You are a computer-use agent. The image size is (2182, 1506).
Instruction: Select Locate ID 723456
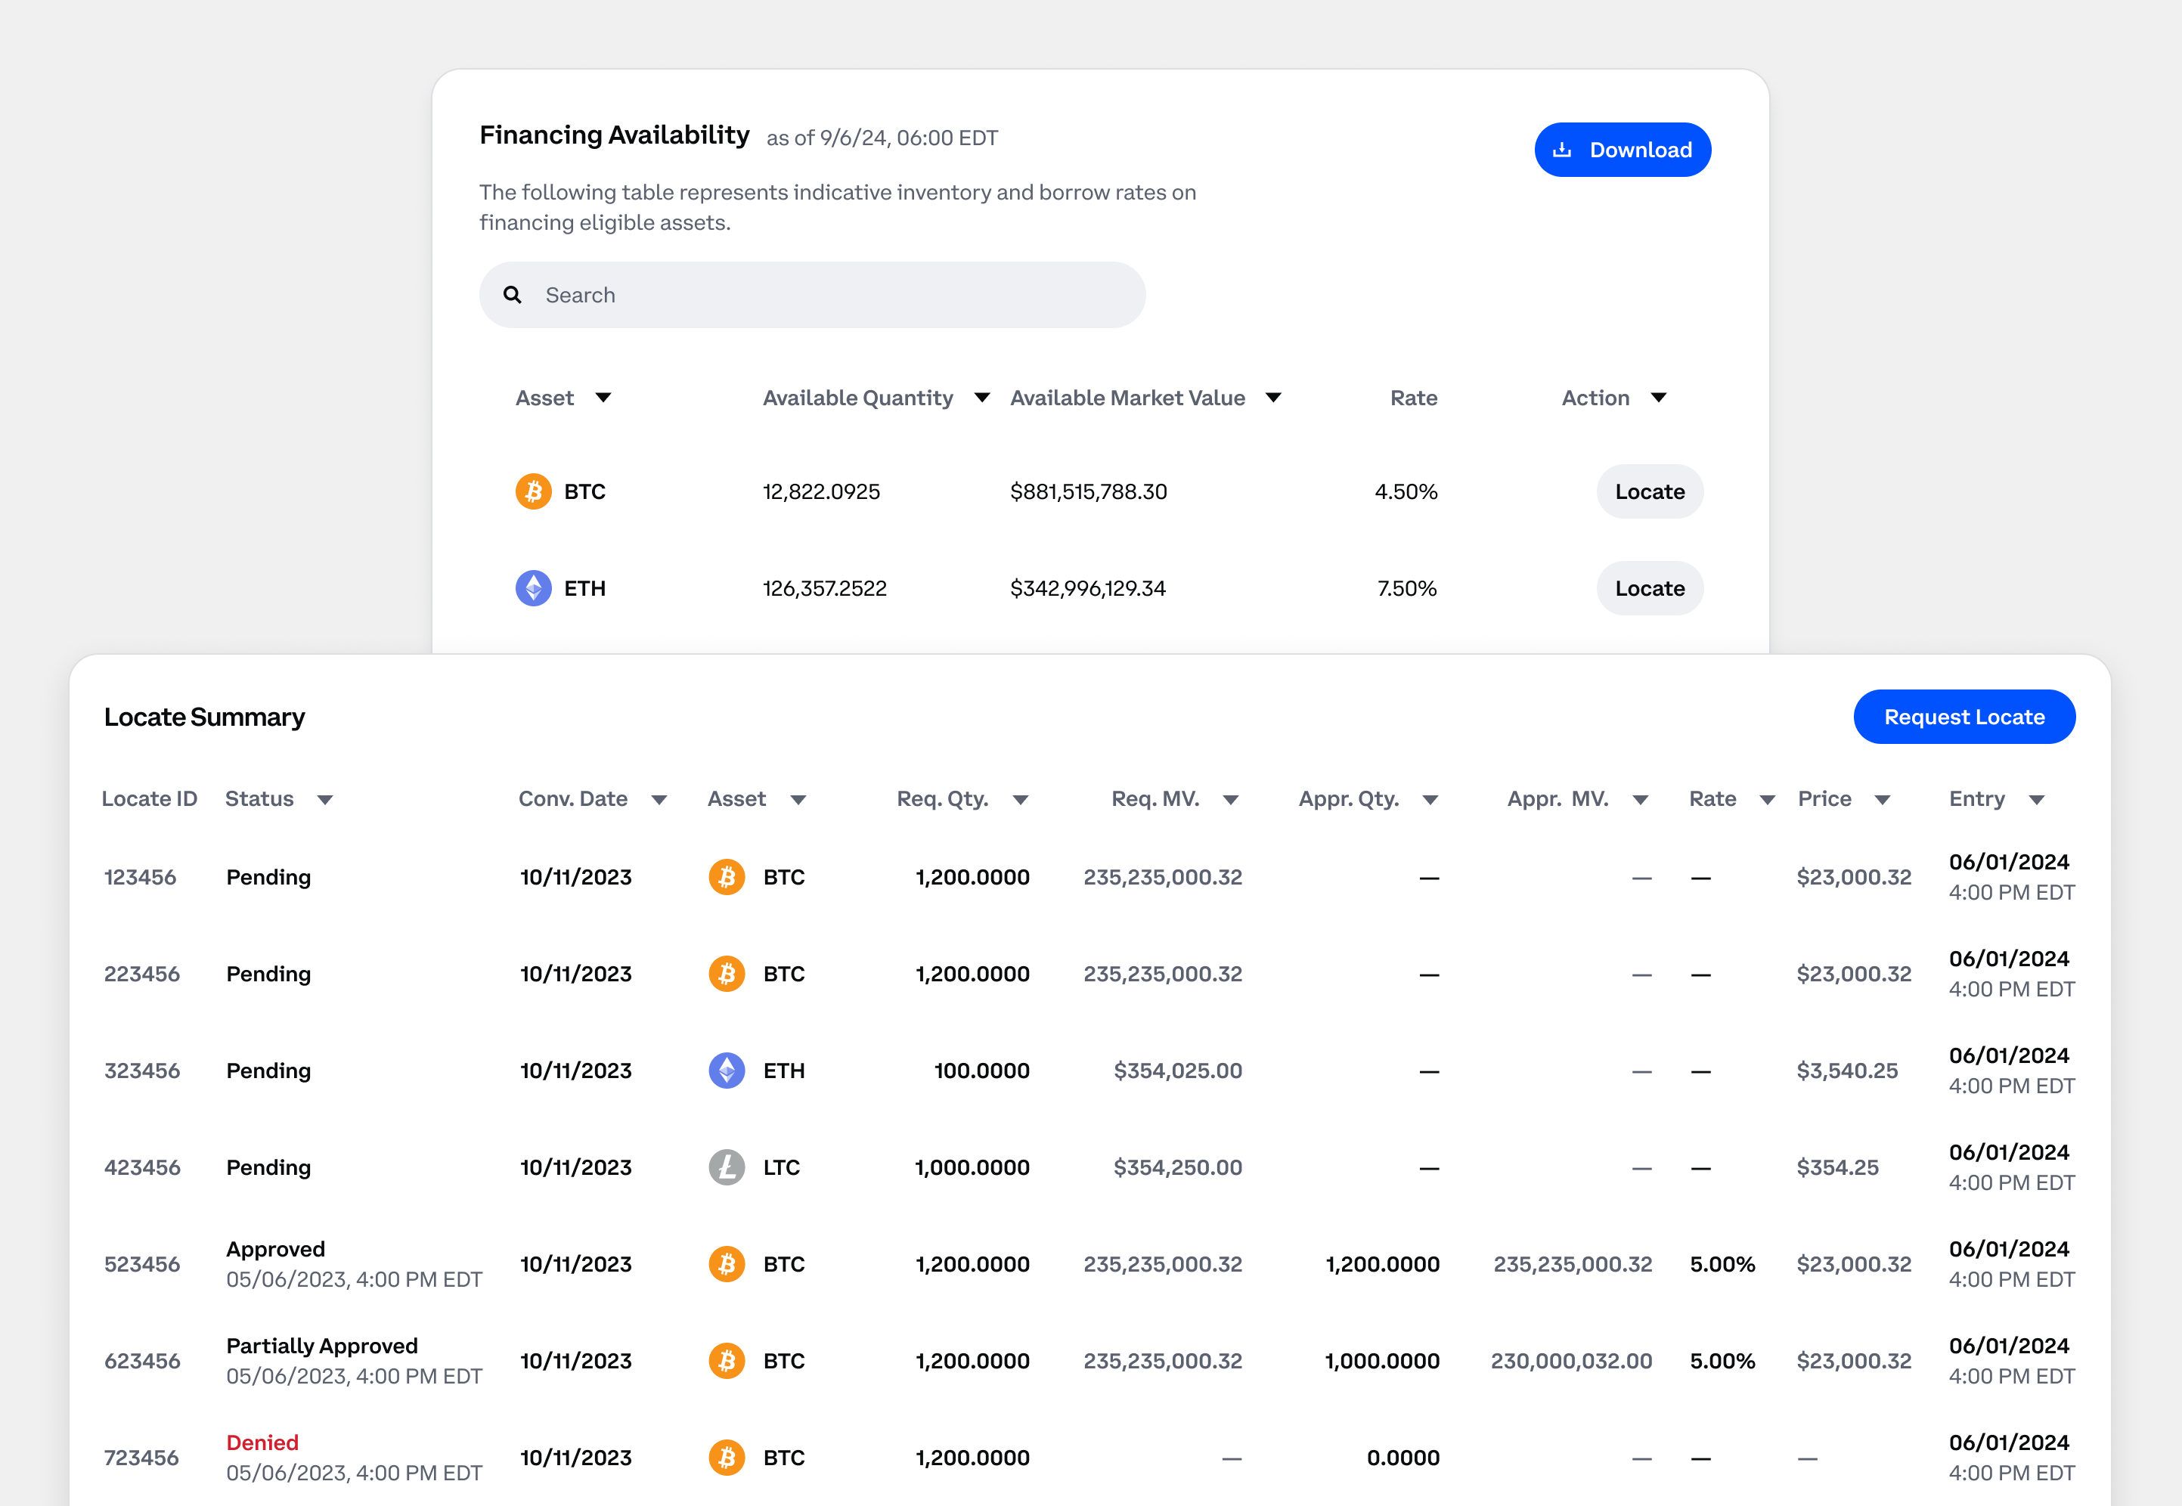click(141, 1458)
